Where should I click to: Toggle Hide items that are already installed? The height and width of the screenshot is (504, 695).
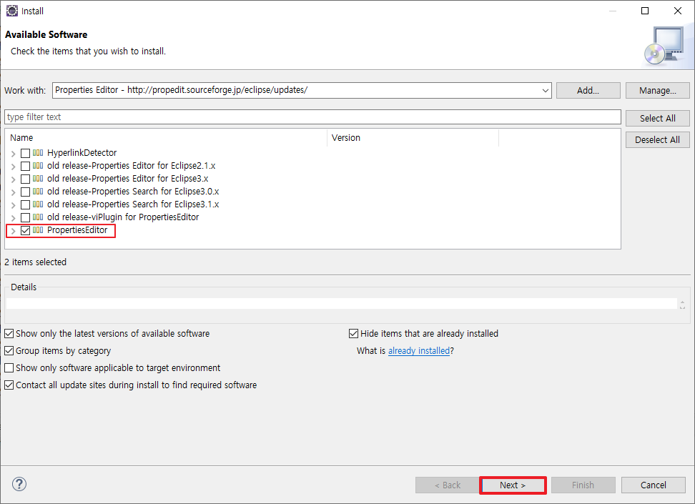pos(353,333)
